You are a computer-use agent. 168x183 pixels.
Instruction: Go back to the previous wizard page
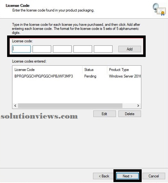point(104,176)
